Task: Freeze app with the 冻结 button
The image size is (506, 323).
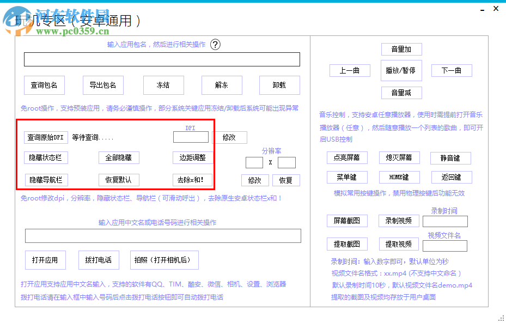Action: [x=163, y=85]
